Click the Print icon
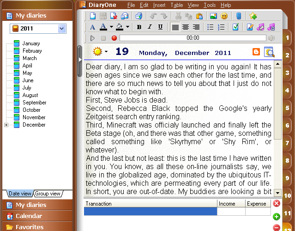This screenshot has width=295, height=231. tap(139, 16)
